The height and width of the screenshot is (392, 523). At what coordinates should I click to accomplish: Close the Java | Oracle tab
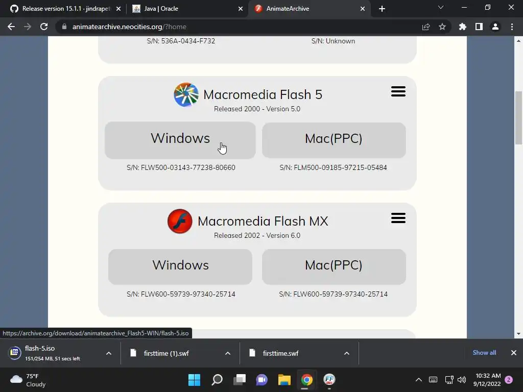[241, 9]
